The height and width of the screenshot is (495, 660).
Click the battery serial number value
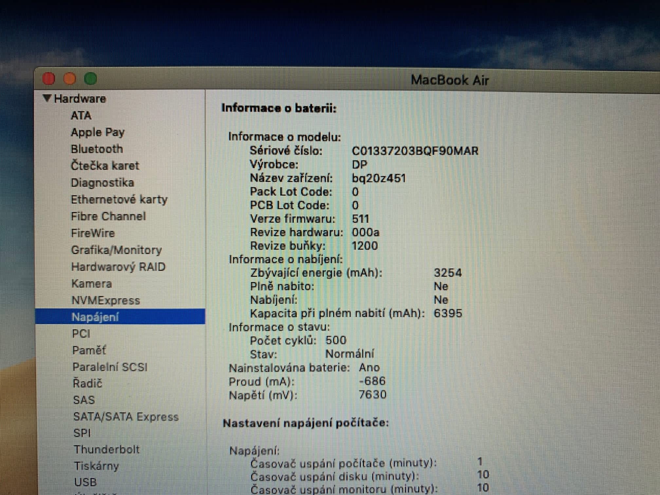pyautogui.click(x=415, y=151)
